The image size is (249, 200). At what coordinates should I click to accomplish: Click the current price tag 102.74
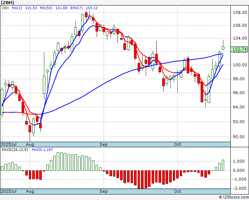coord(240,49)
